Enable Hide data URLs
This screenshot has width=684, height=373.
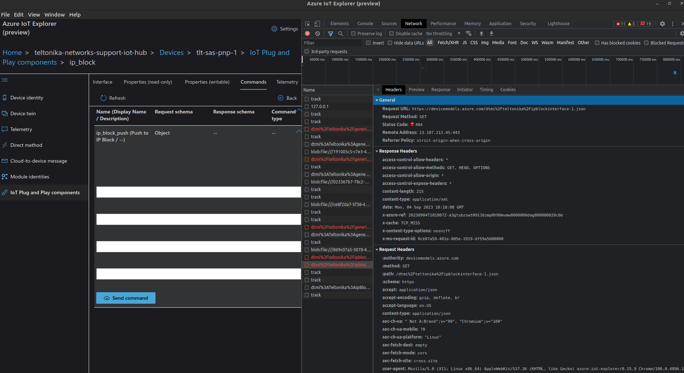coord(390,43)
